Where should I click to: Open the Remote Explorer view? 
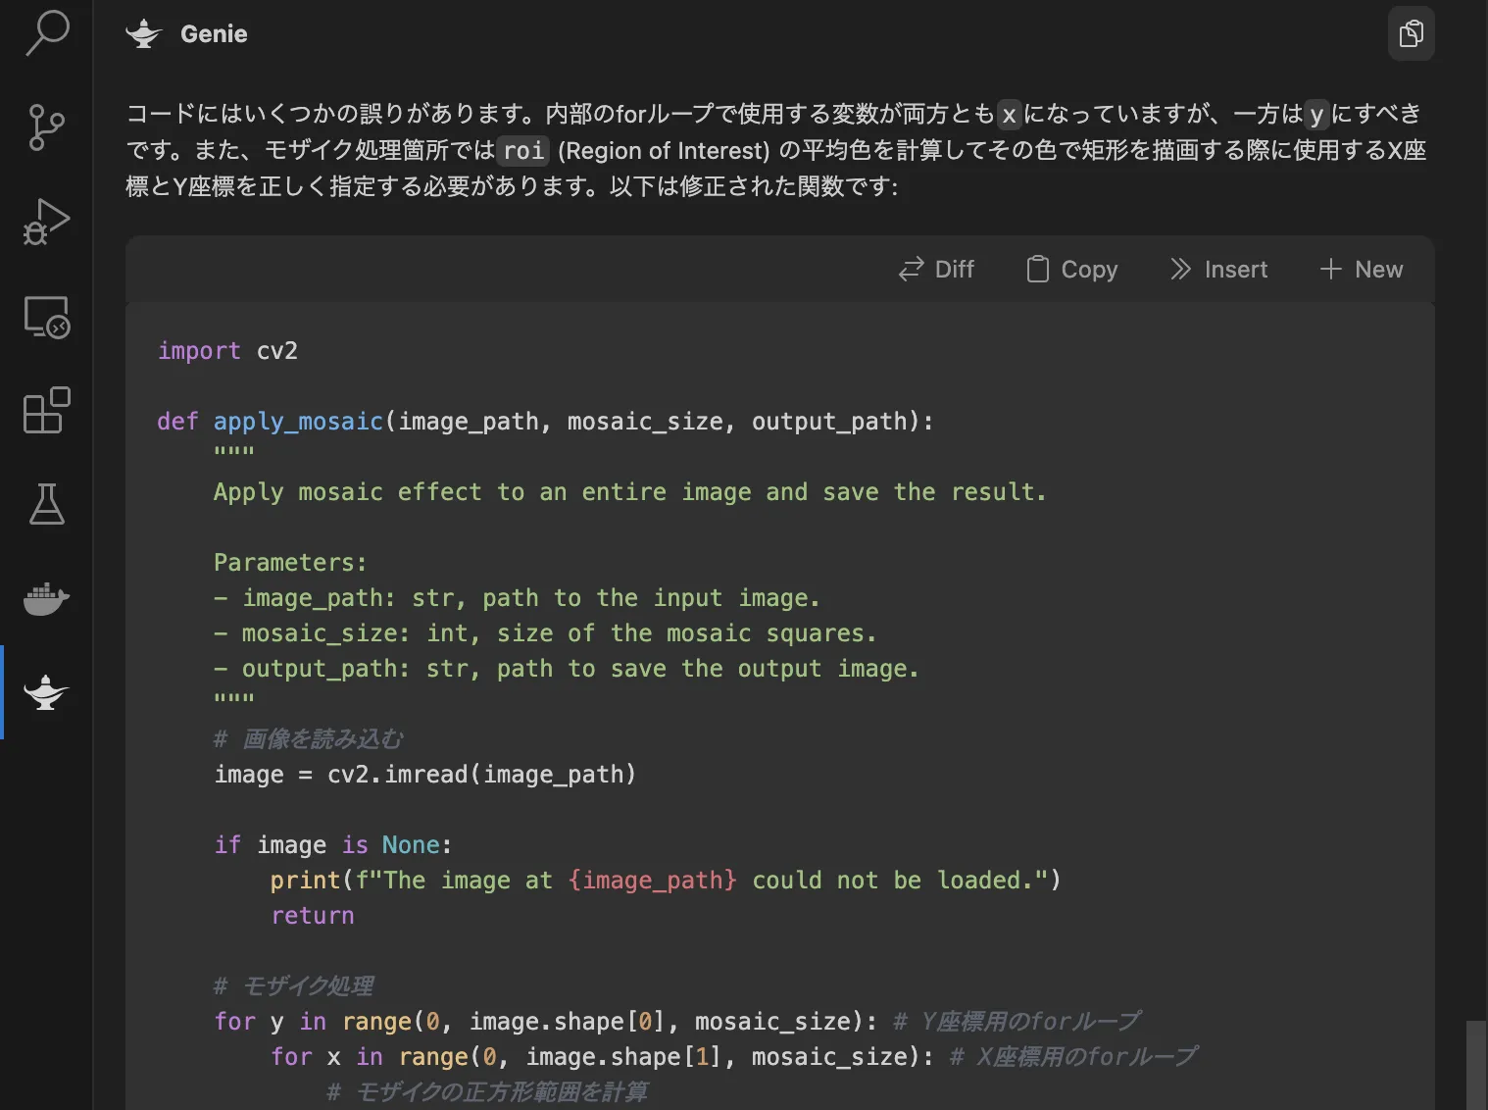[x=46, y=318]
